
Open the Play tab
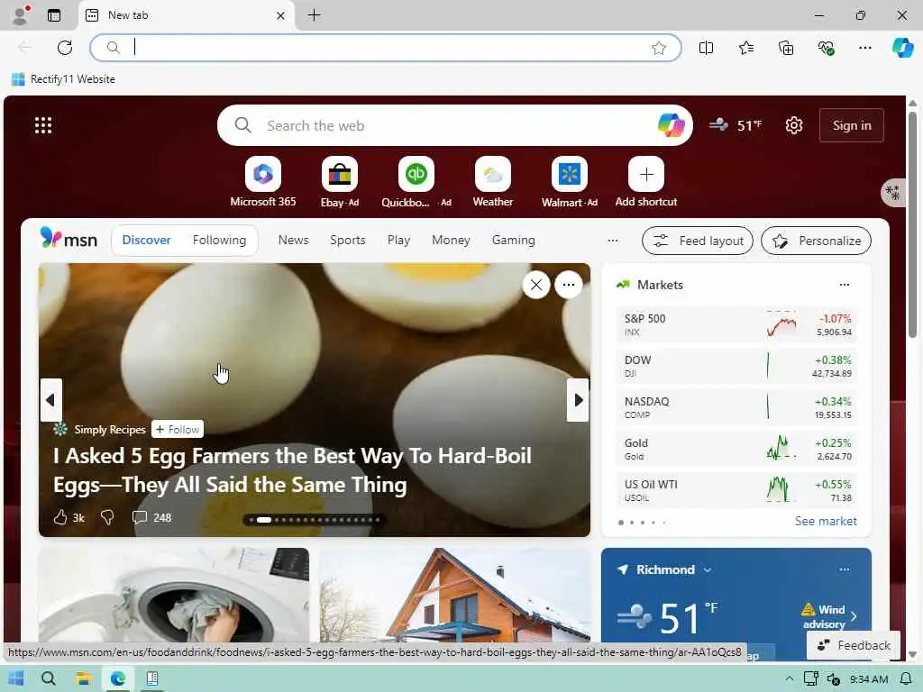coord(398,240)
